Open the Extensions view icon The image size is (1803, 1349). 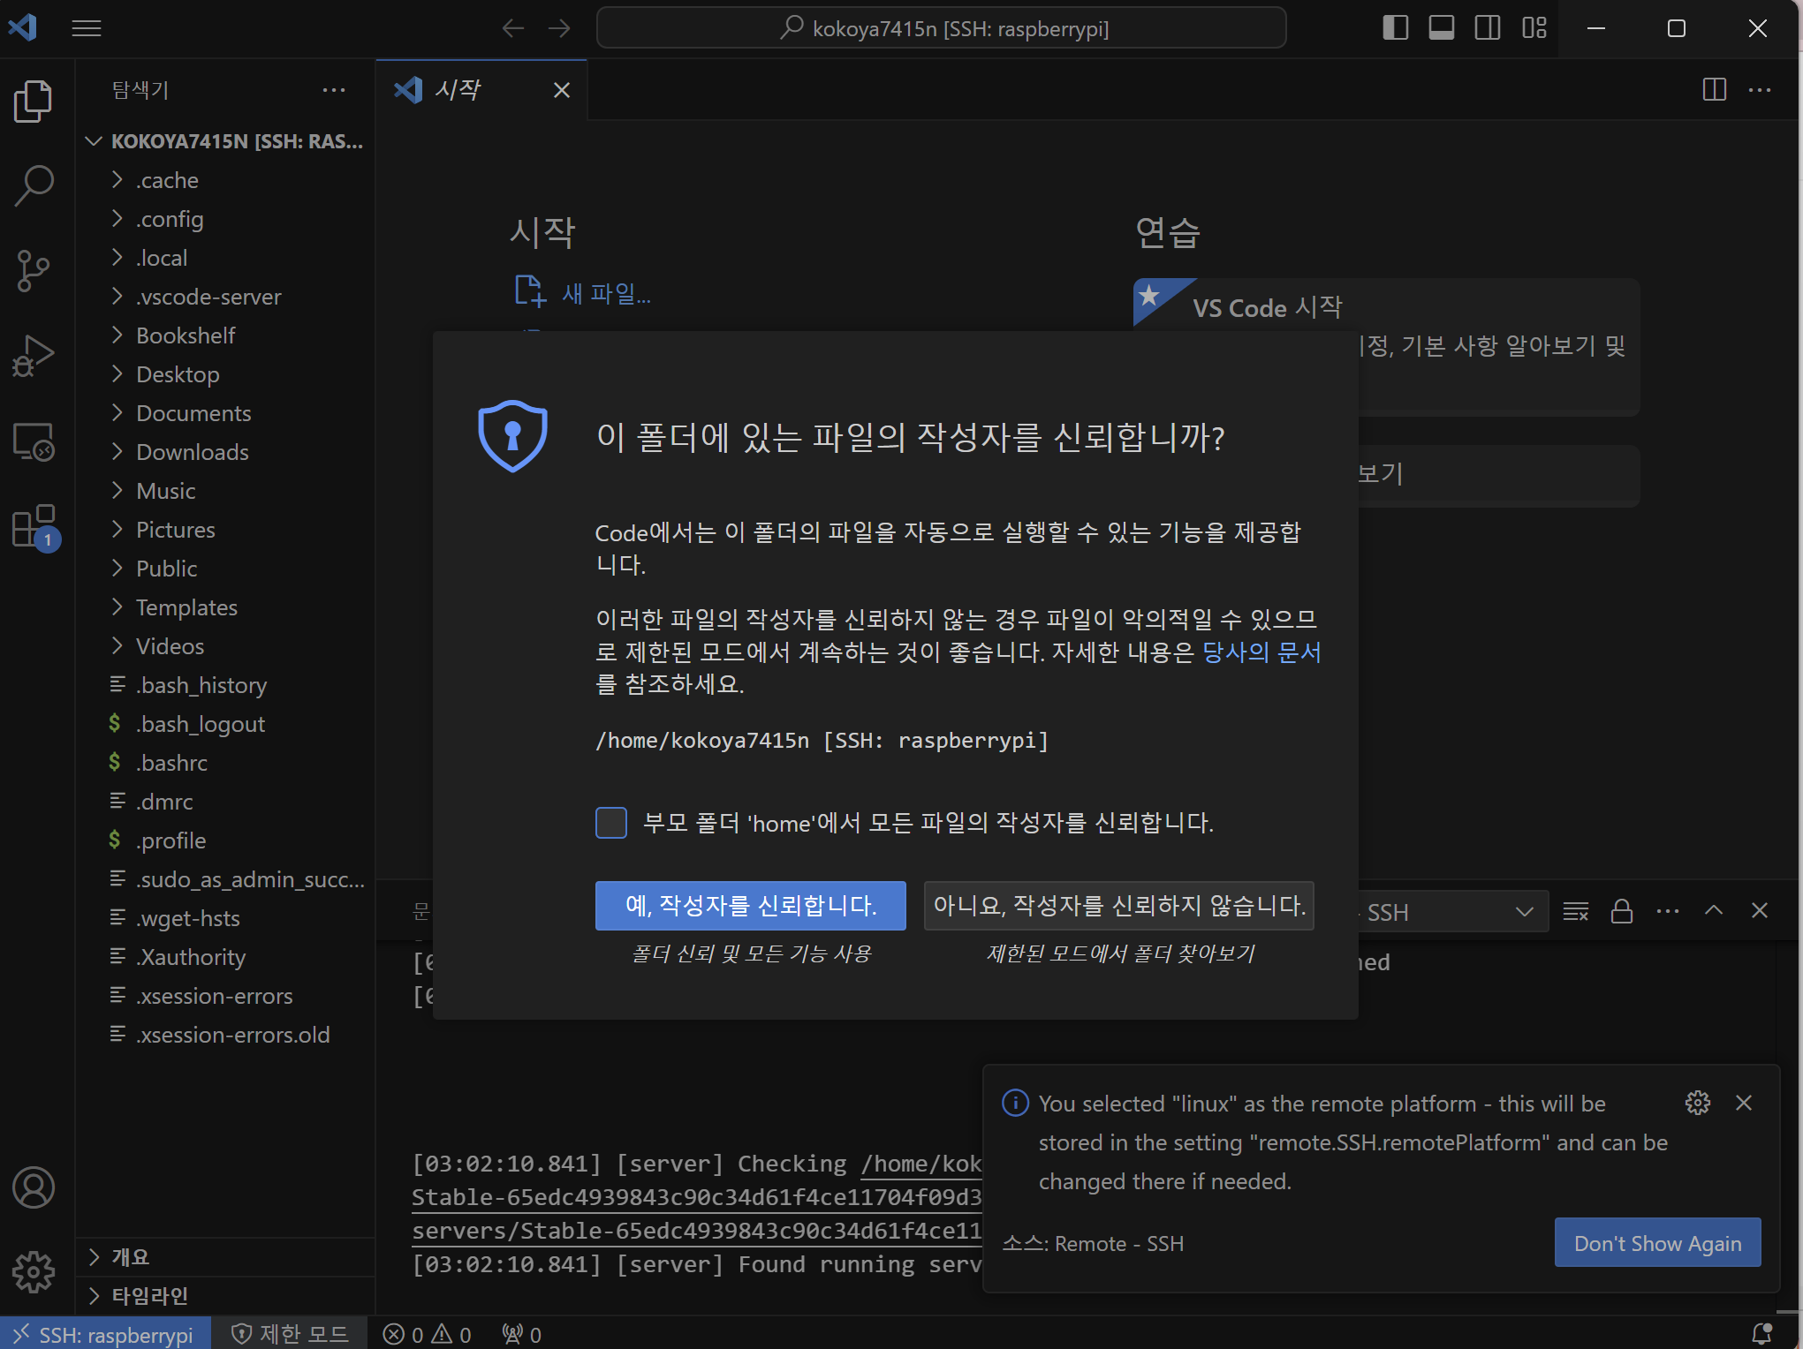click(x=34, y=526)
